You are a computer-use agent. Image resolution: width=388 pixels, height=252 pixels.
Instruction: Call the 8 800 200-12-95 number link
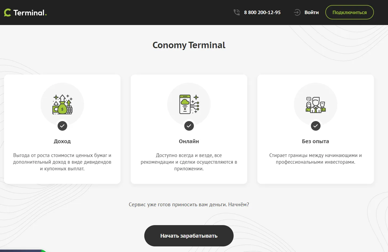point(262,13)
